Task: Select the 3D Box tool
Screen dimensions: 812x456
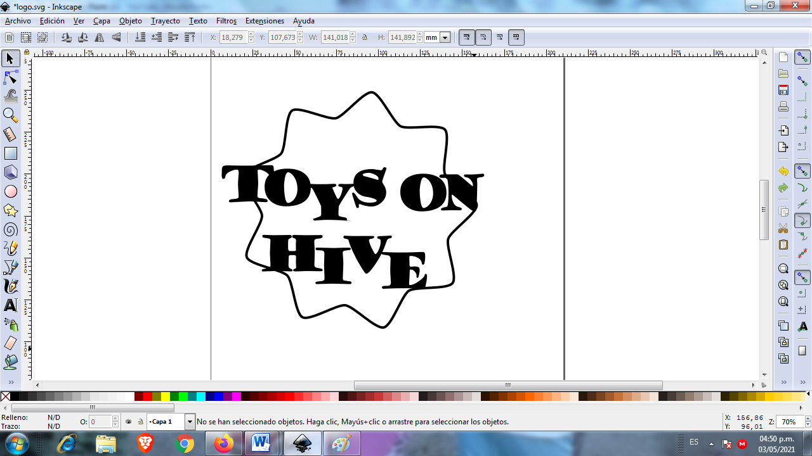Action: 10,172
